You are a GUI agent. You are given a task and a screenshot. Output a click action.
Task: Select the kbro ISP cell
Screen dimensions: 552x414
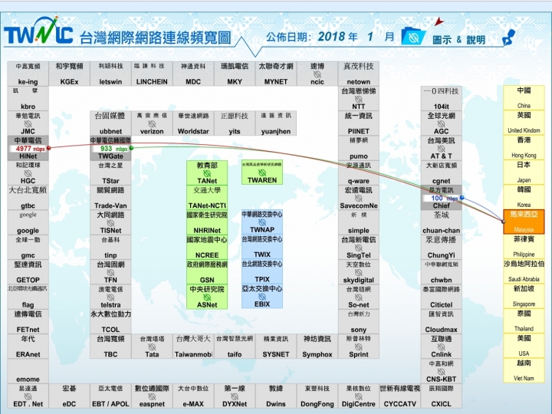(28, 99)
